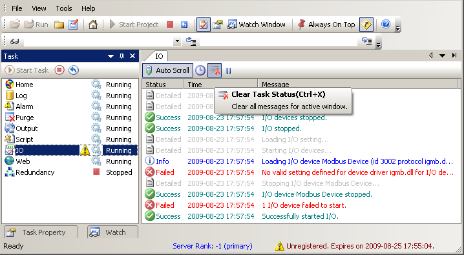Open the Tools menu
The image size is (464, 255).
pyautogui.click(x=64, y=8)
